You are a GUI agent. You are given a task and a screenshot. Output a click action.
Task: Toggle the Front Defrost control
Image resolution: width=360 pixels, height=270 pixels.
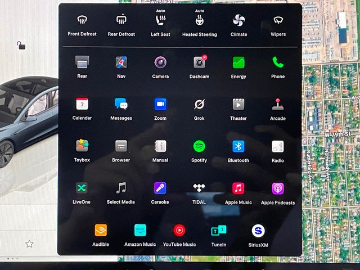(x=82, y=21)
